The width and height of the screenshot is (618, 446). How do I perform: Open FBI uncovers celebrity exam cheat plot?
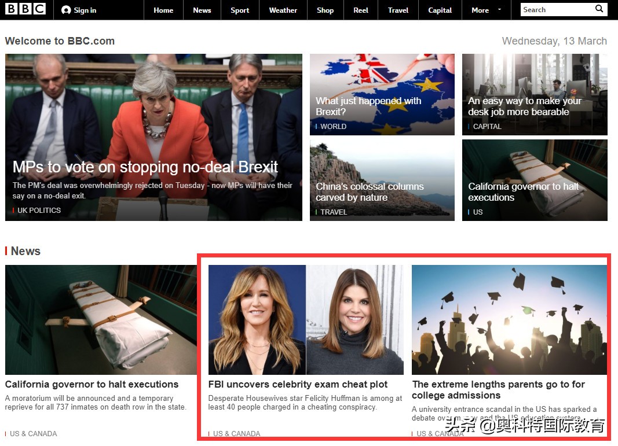click(298, 384)
